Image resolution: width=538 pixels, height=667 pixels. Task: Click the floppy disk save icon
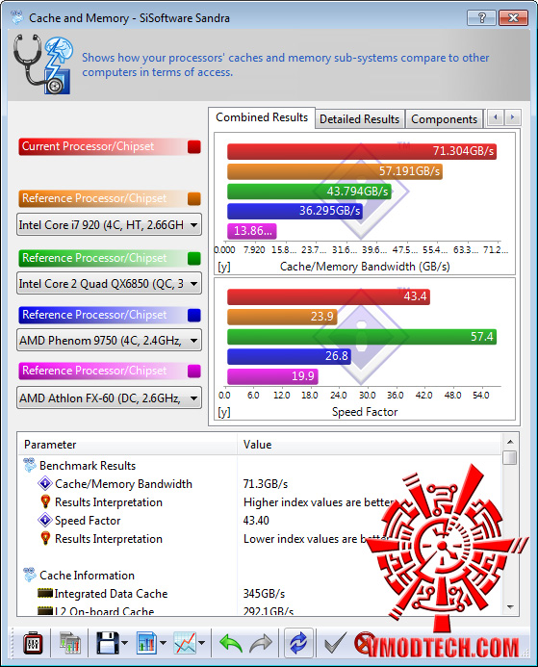[x=107, y=643]
